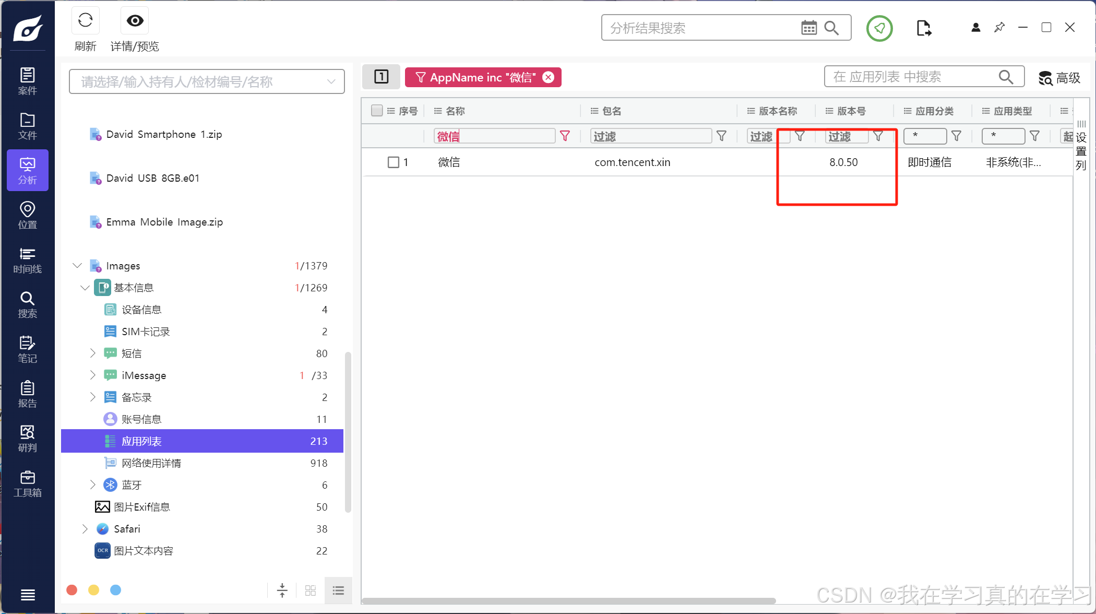The image size is (1096, 614).
Task: Check the checkbox for row 1 (微信)
Action: tap(394, 162)
